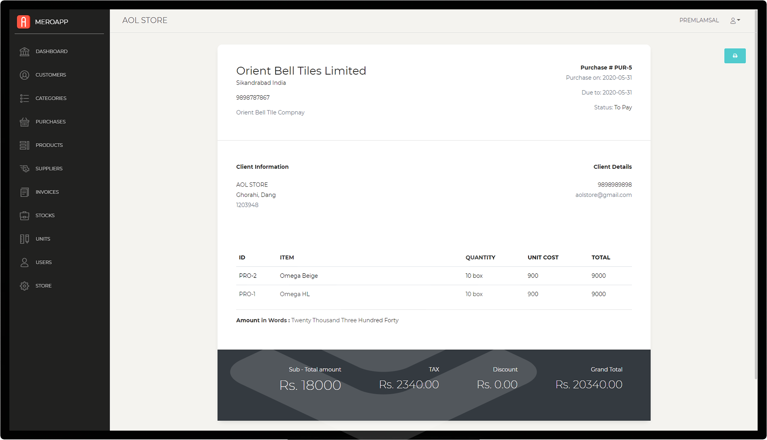The image size is (767, 440).
Task: Click the aolstore@gmail.com email text
Action: coord(603,195)
